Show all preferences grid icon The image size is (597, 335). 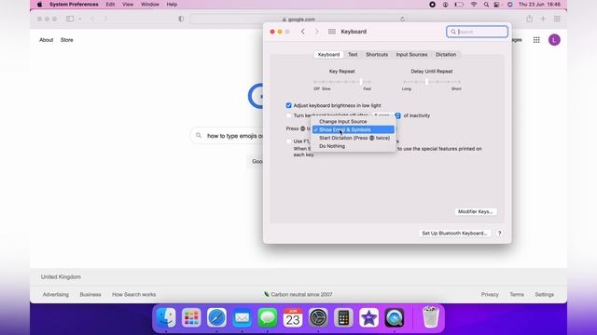pyautogui.click(x=332, y=32)
